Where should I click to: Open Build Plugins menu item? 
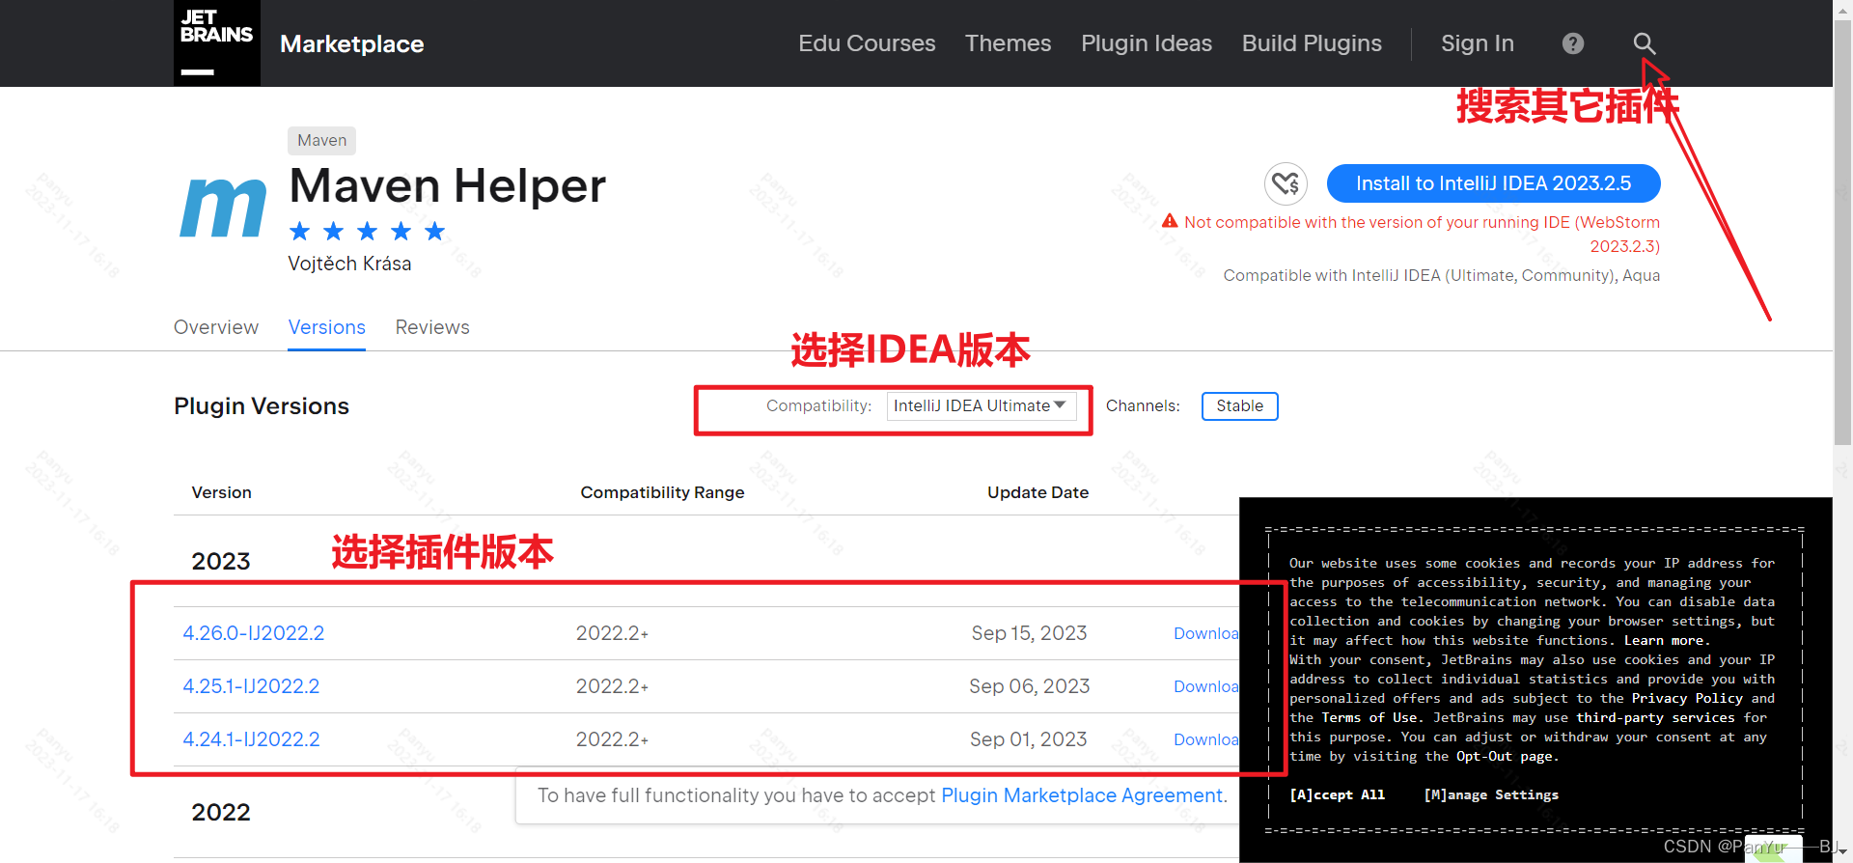[1312, 43]
